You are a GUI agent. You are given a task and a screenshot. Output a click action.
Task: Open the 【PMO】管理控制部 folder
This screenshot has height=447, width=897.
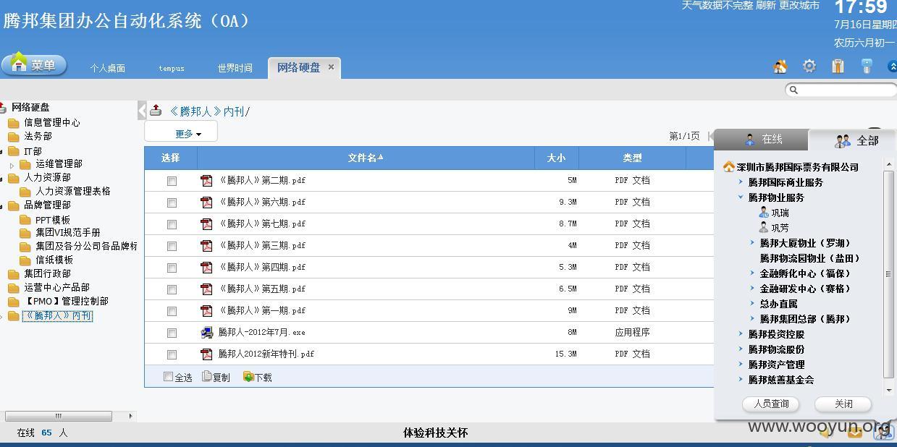[67, 301]
